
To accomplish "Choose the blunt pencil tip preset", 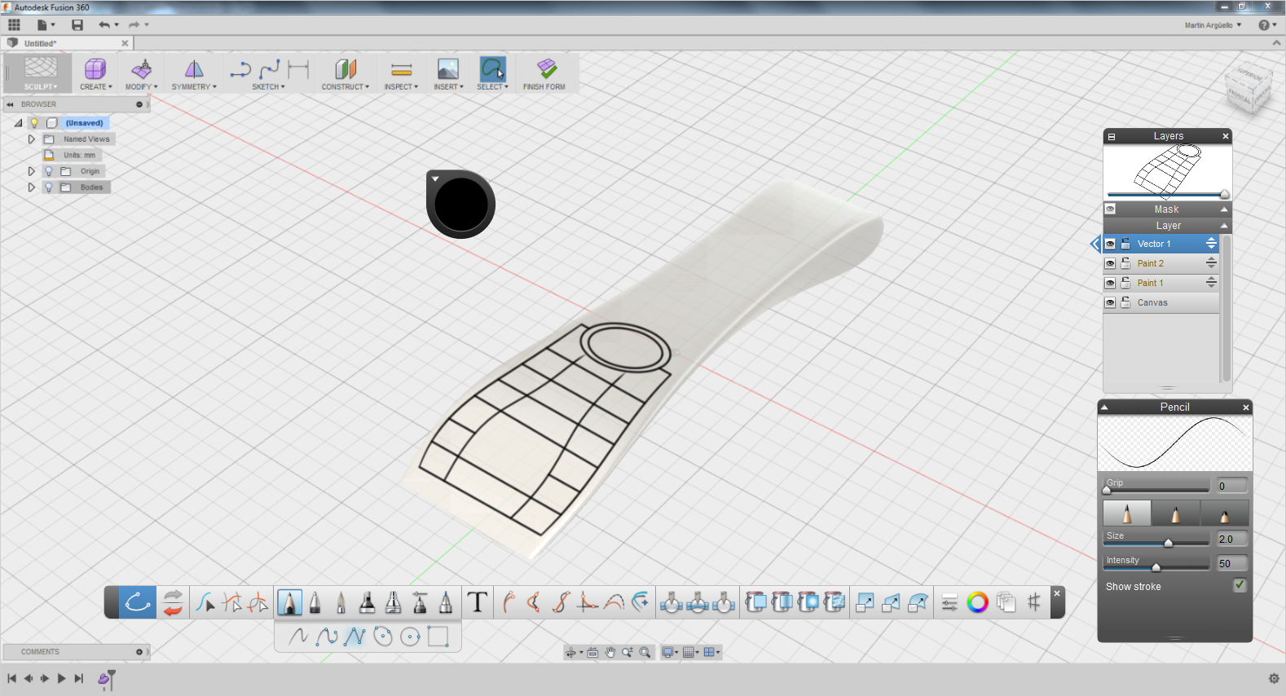I will [1224, 513].
